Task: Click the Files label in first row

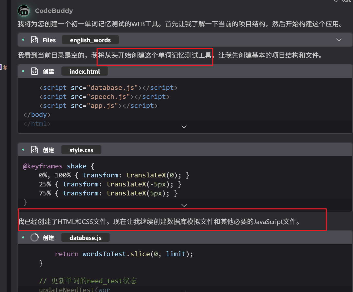Action: 49,40
